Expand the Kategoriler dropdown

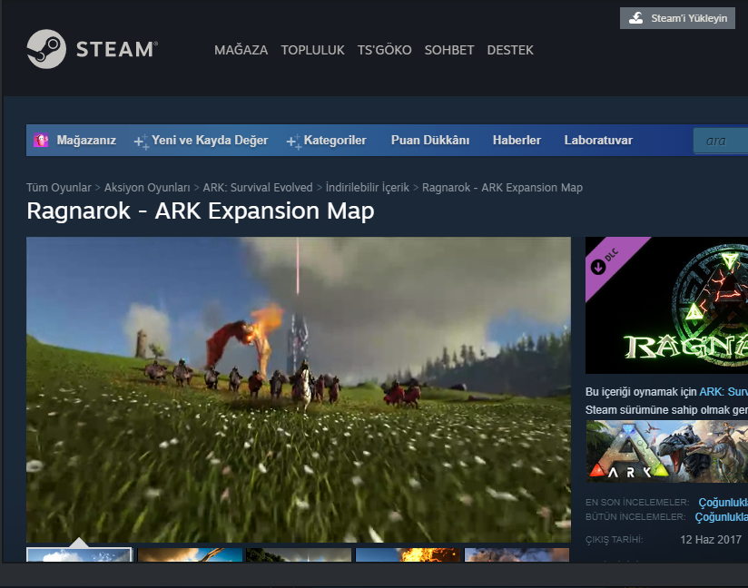click(x=335, y=141)
